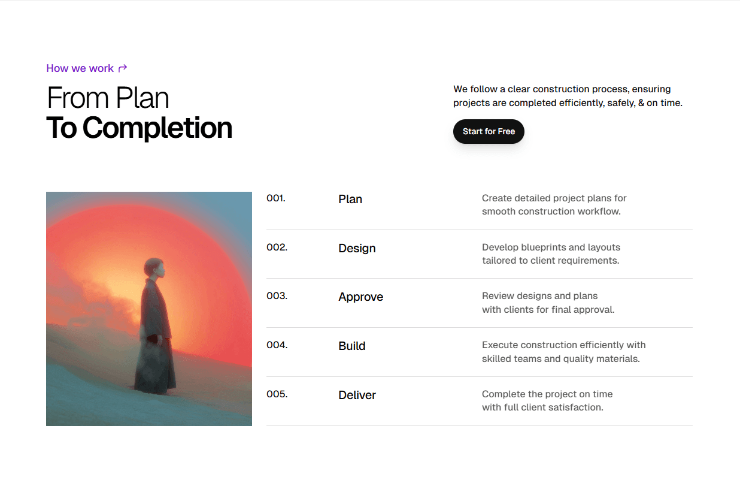Select the 004 Build step label
The width and height of the screenshot is (740, 486).
point(276,345)
